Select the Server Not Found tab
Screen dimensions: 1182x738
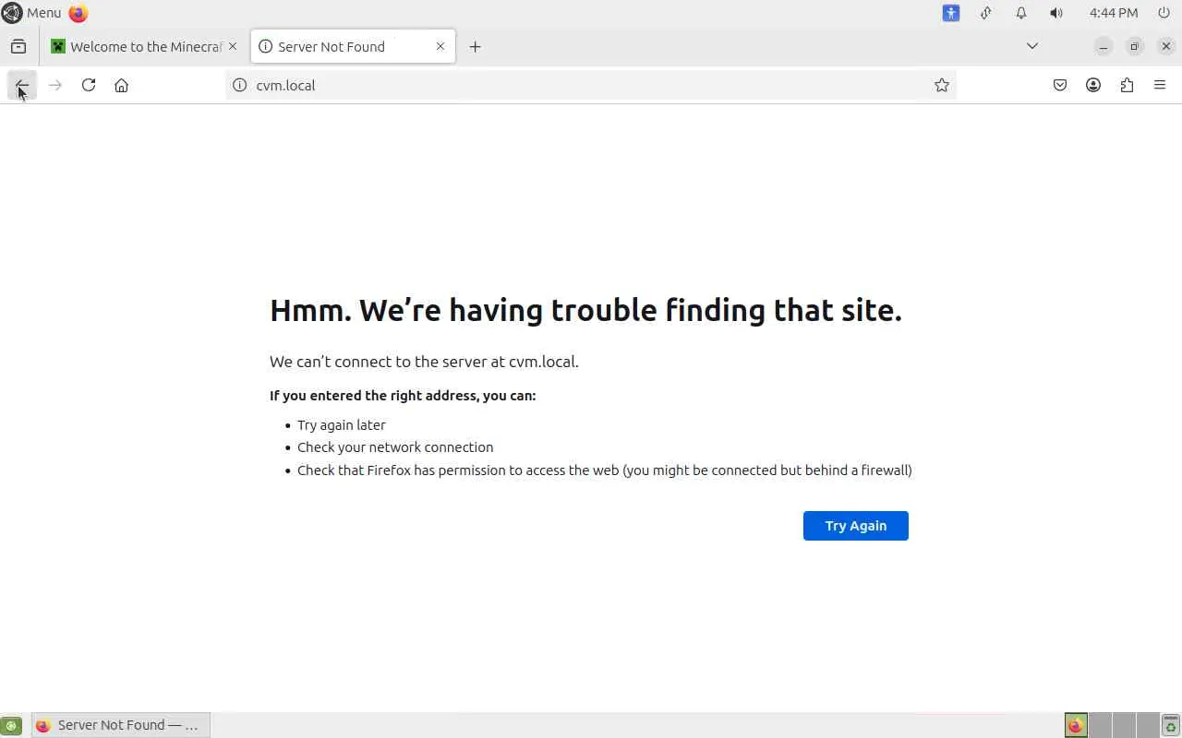[342, 46]
